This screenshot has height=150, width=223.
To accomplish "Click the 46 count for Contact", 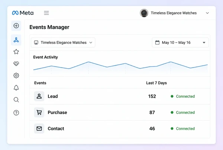I will (152, 129).
